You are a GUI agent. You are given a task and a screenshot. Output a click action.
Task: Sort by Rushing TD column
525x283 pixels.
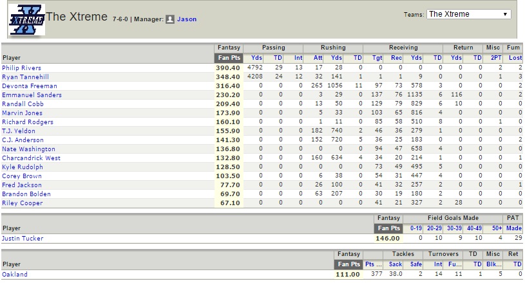(358, 58)
